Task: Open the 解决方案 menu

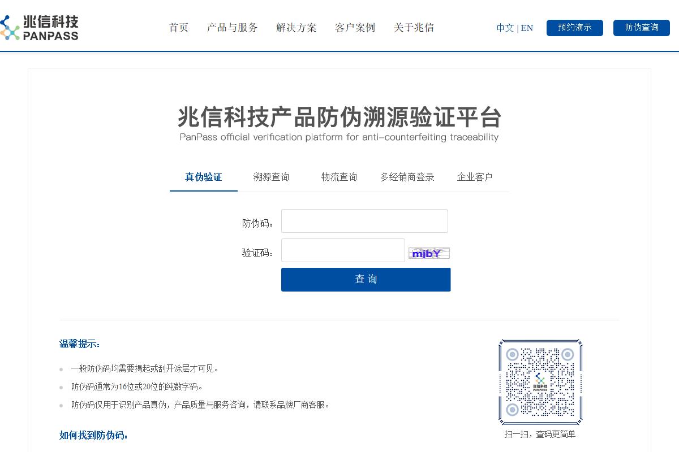Action: coord(296,28)
